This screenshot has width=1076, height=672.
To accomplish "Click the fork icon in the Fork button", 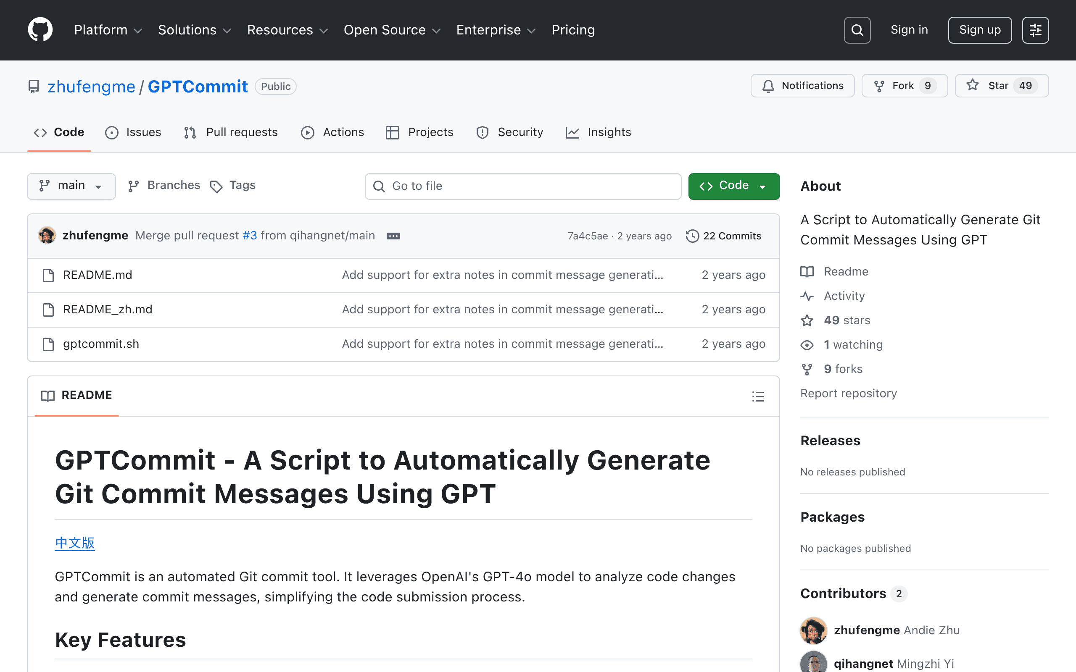I will (879, 86).
